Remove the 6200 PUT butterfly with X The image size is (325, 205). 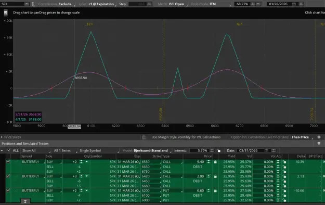[324, 190]
